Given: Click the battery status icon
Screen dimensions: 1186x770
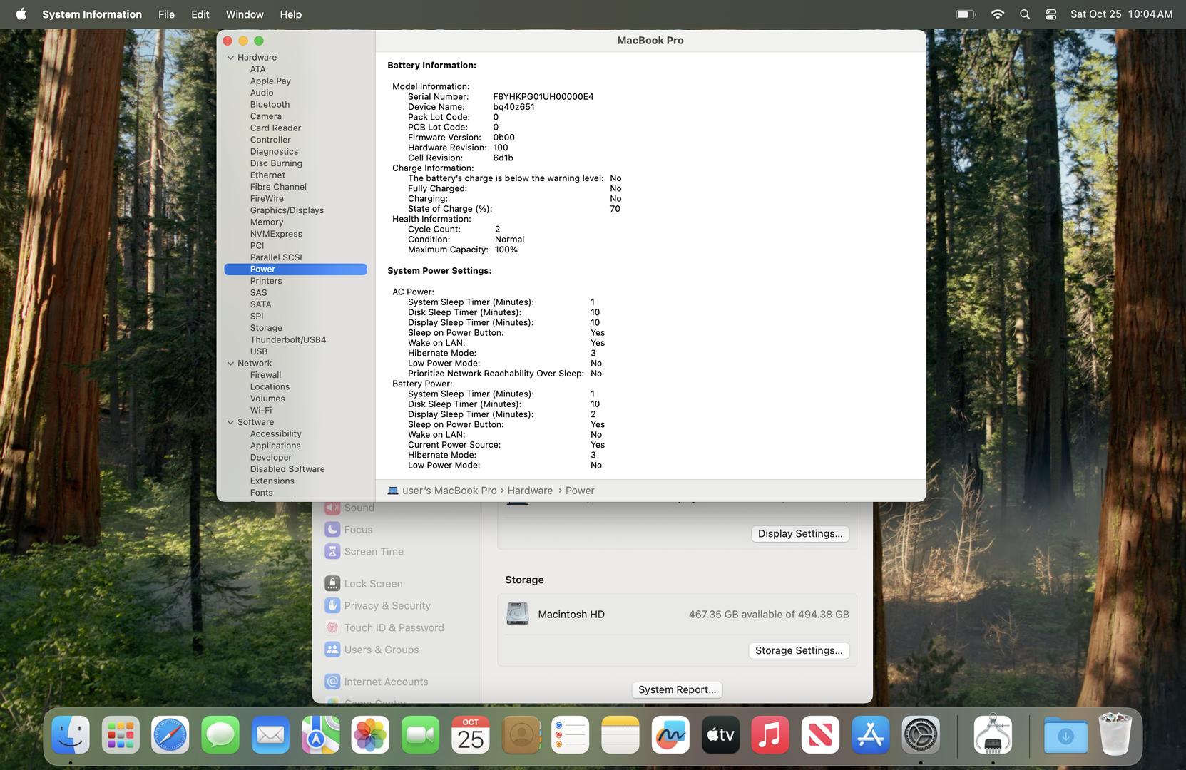Looking at the screenshot, I should [966, 14].
